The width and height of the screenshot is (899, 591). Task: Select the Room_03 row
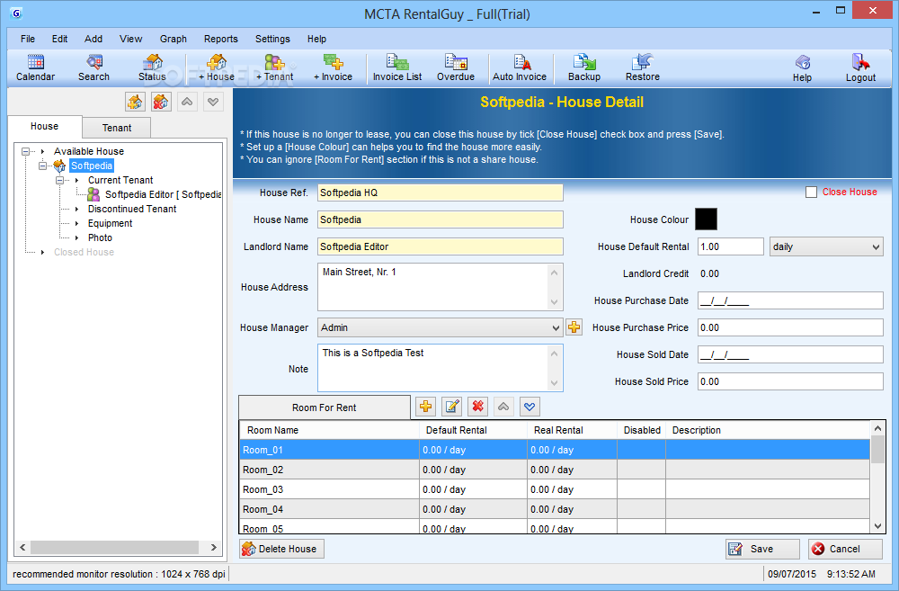555,489
